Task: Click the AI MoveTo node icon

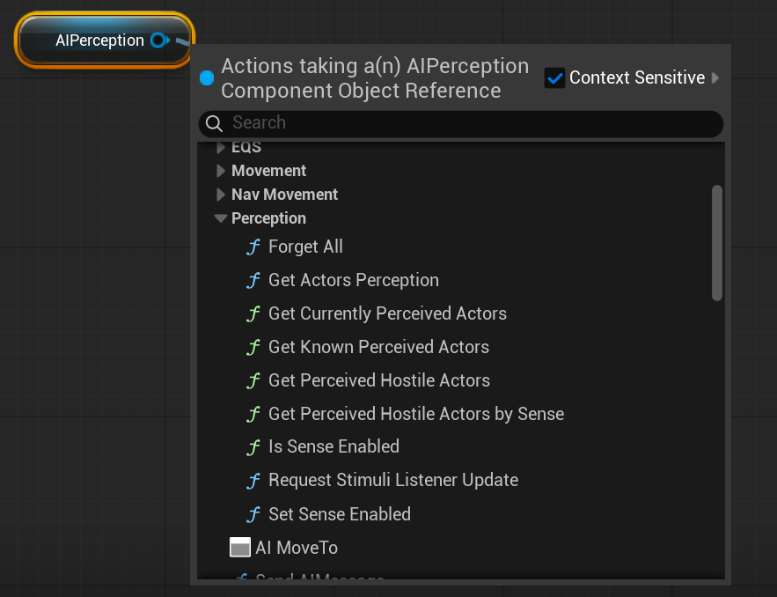Action: tap(240, 548)
